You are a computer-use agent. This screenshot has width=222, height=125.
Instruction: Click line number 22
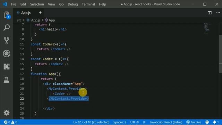click(22, 99)
